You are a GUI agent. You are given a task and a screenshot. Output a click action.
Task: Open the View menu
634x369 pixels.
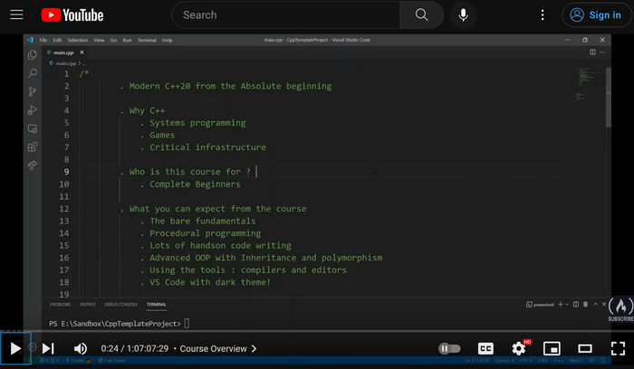(x=99, y=40)
